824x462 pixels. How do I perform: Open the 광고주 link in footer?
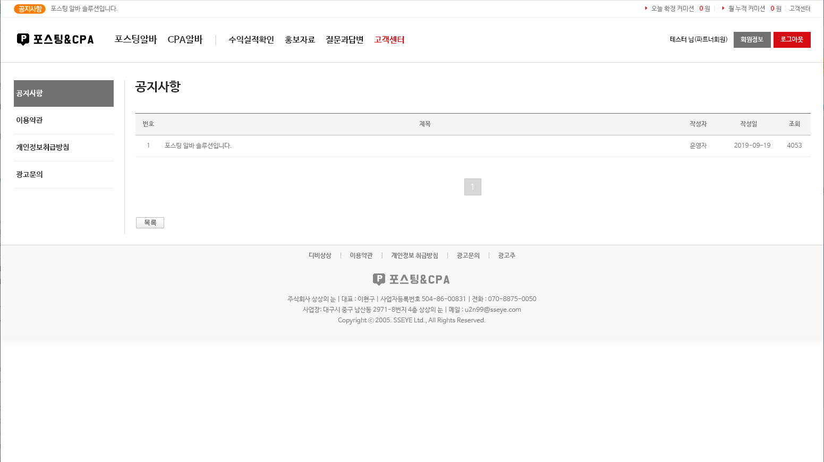(x=506, y=255)
